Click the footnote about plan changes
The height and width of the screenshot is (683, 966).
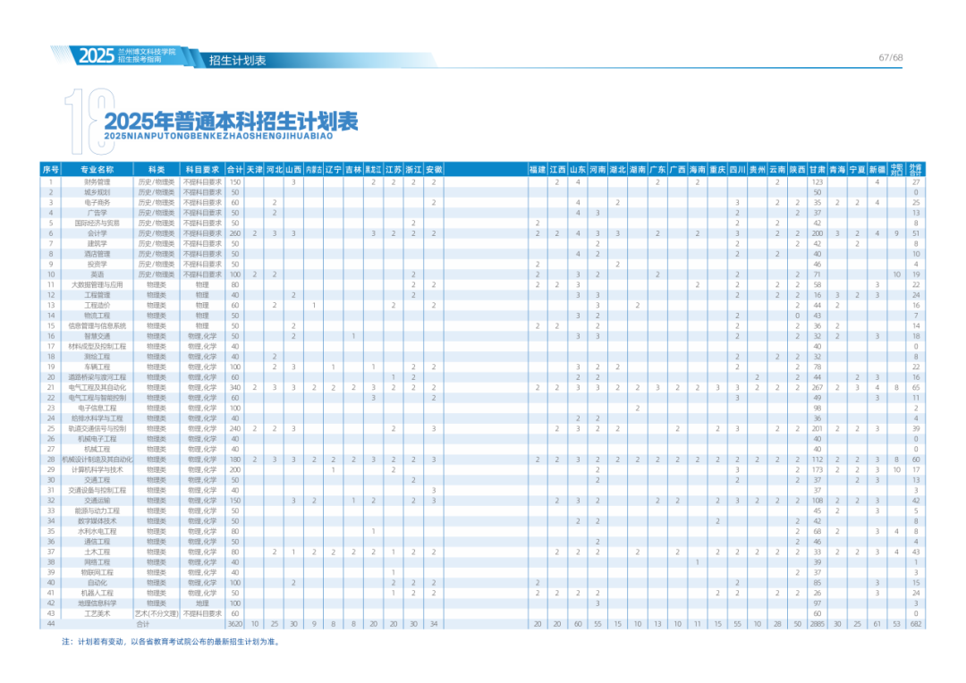[x=170, y=642]
